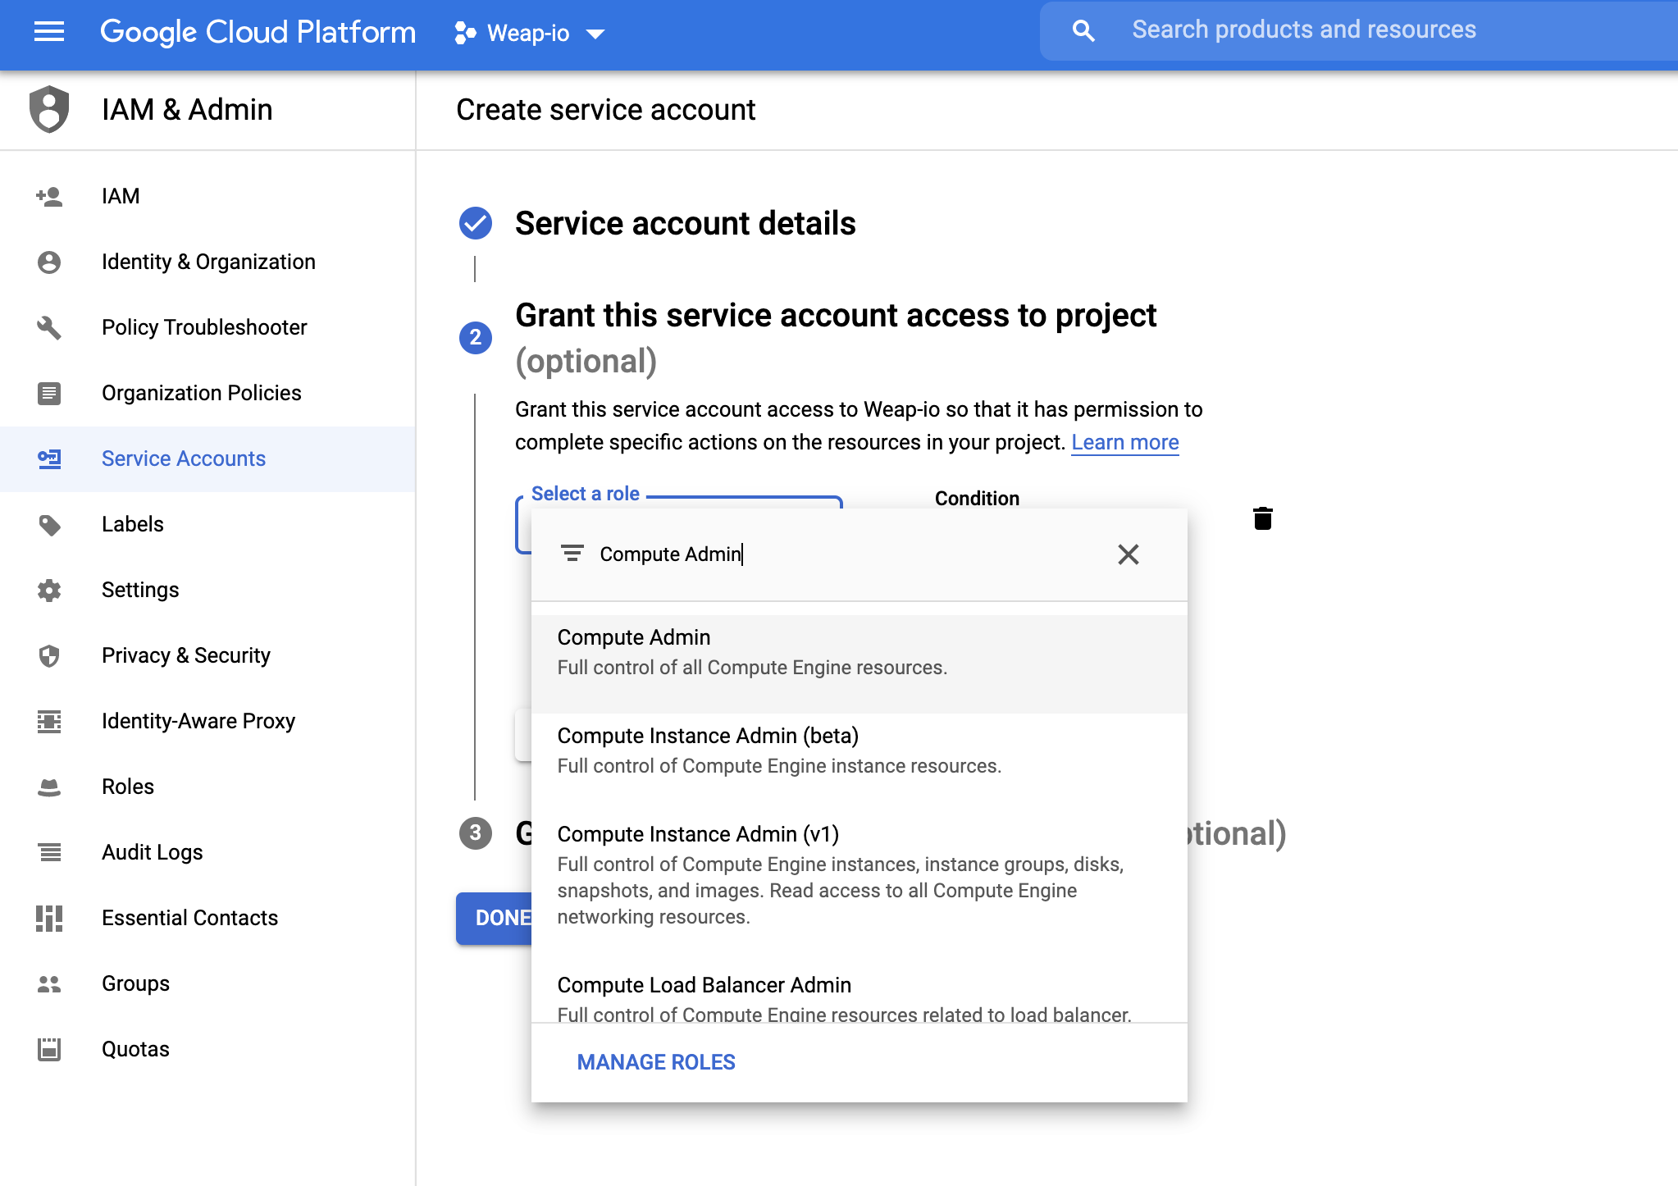The height and width of the screenshot is (1186, 1678).
Task: Click the Essential Contacts grid icon
Action: [x=49, y=918]
